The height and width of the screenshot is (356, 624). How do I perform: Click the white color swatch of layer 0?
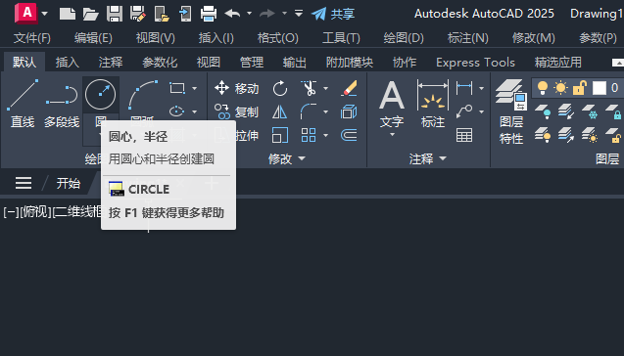(x=599, y=88)
